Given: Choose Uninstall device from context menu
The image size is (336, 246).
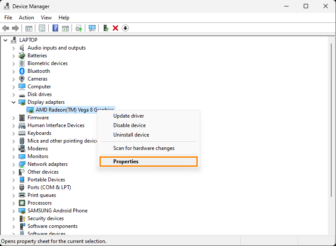Looking at the screenshot, I should (x=149, y=135).
